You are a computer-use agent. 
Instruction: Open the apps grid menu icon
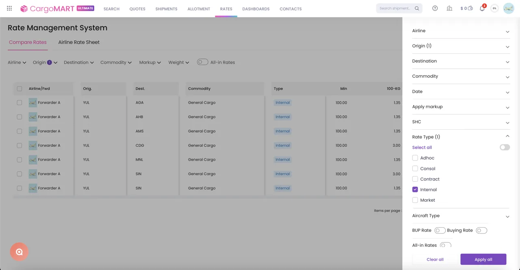[9, 8]
